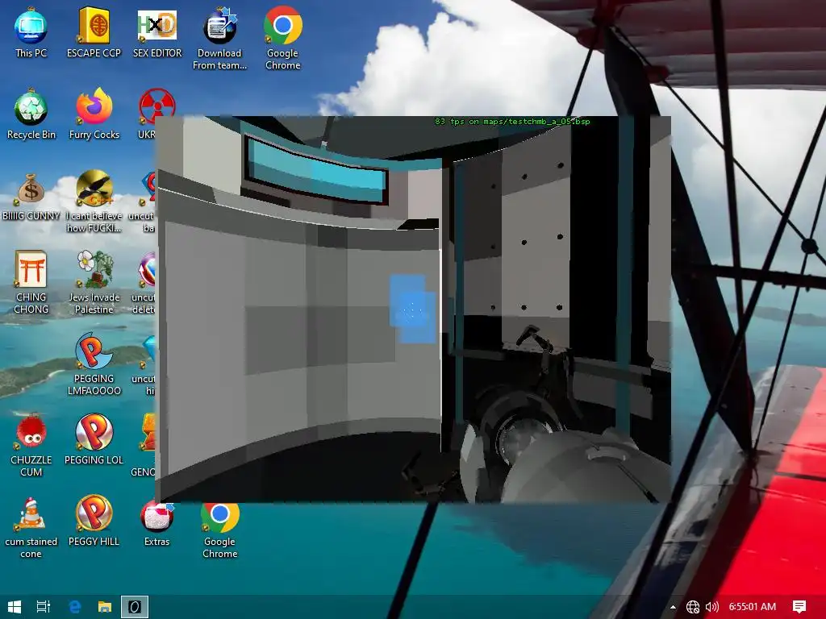The width and height of the screenshot is (826, 619).
Task: Launch the VLC cone desktop shortcut
Action: [x=31, y=527]
